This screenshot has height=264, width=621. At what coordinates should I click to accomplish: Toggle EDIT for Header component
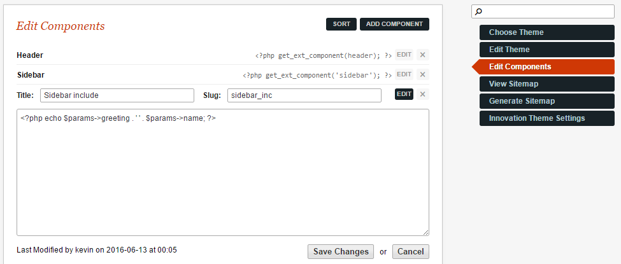coord(404,55)
